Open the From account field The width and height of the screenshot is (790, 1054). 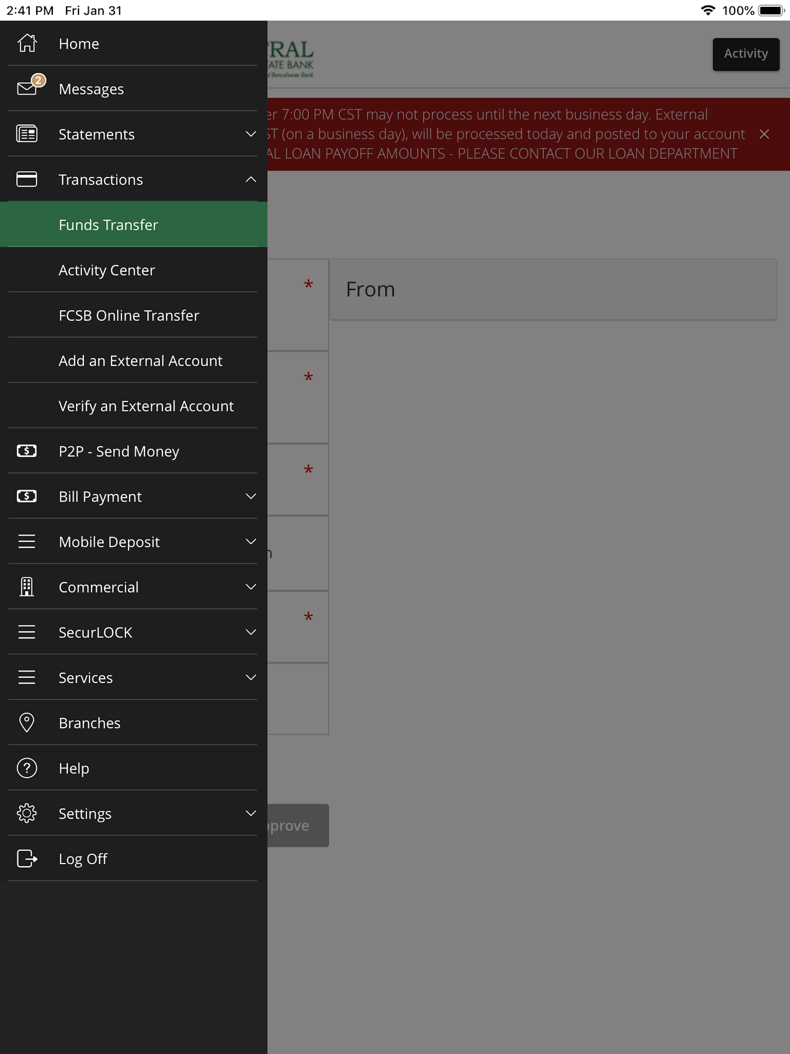pyautogui.click(x=553, y=289)
